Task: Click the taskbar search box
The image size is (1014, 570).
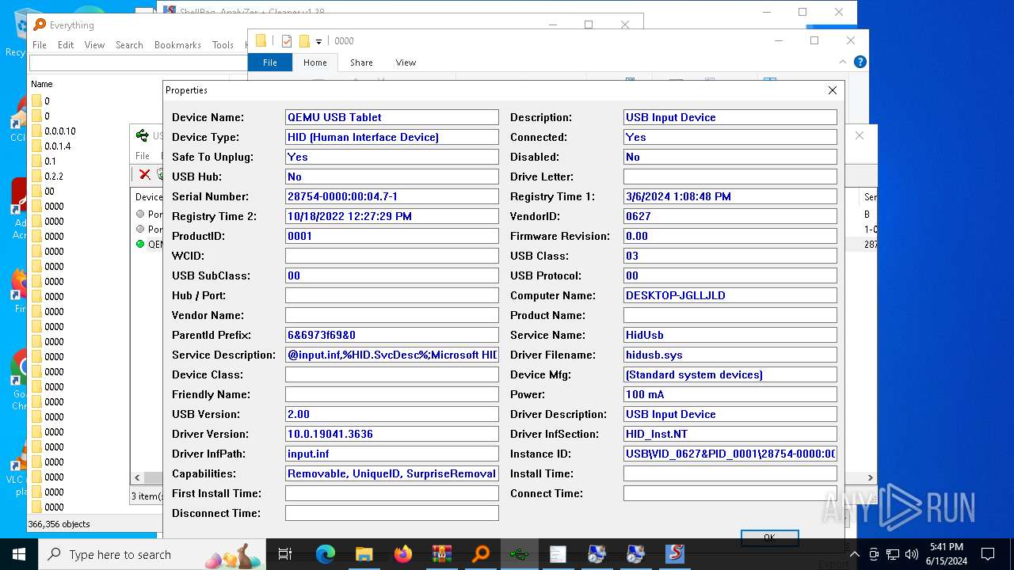Action: coord(152,554)
